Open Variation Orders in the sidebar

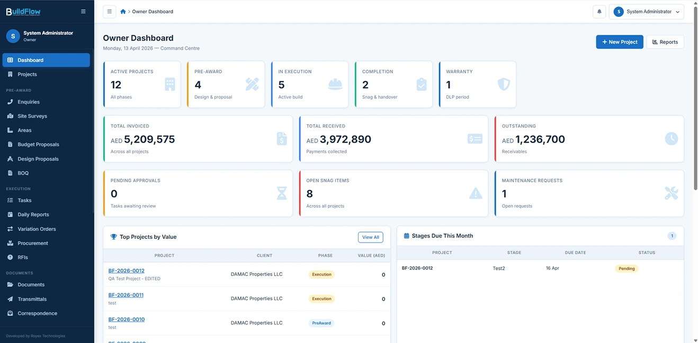pos(37,229)
